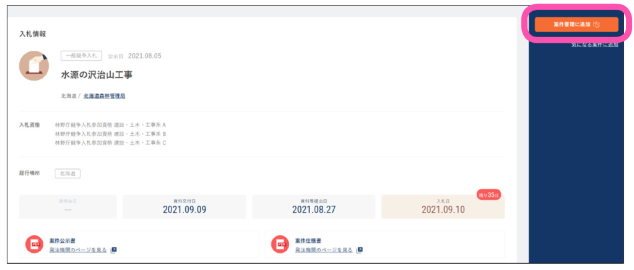
Task: Click the PDF icon for 案件仕様書
Action: click(280, 245)
